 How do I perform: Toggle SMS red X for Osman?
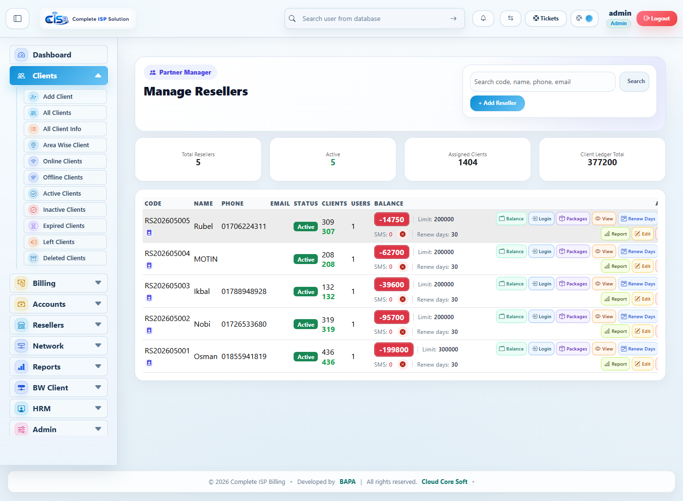(x=402, y=365)
